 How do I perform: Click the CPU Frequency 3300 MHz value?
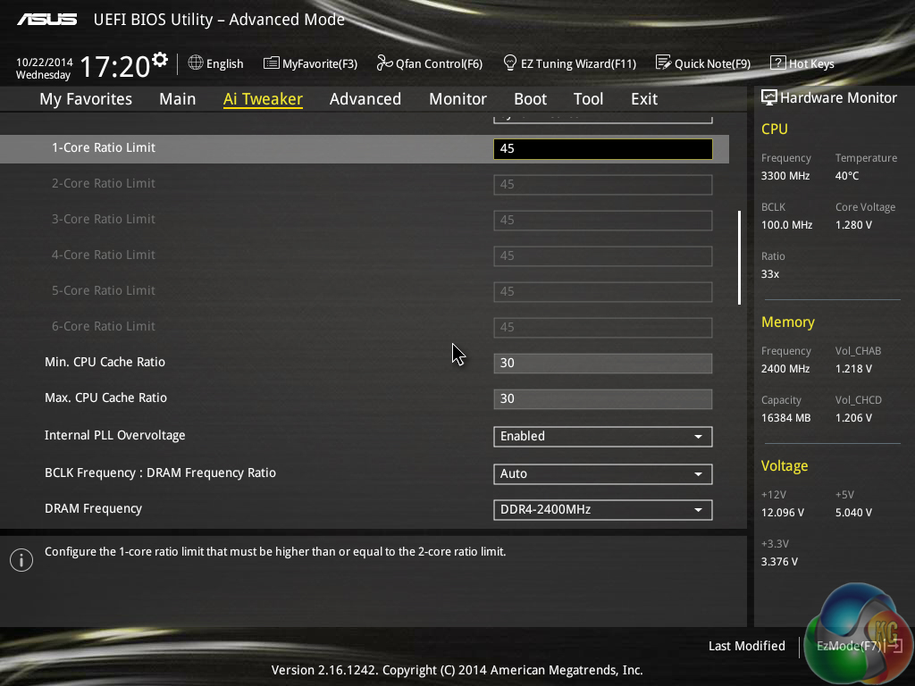click(785, 176)
